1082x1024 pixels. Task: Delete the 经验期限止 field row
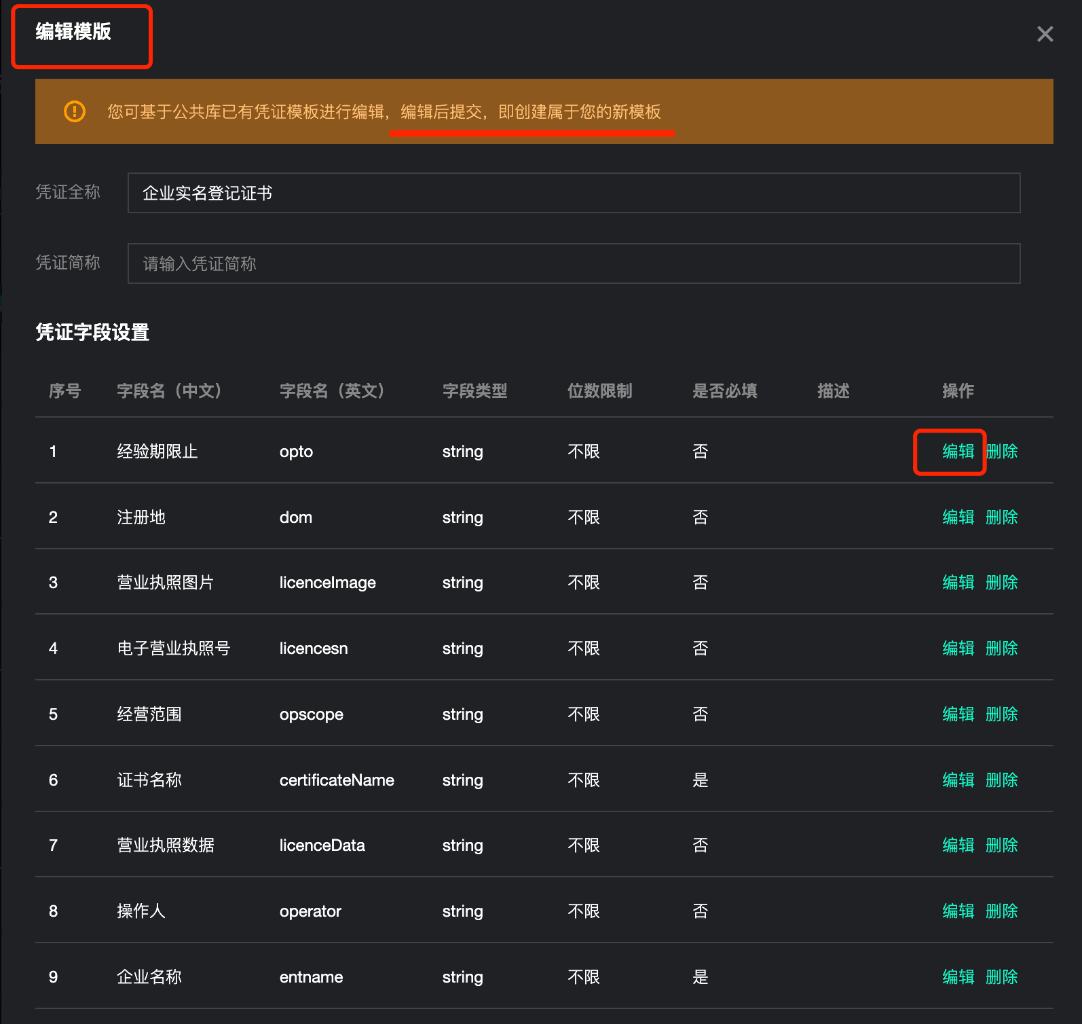pyautogui.click(x=1002, y=452)
